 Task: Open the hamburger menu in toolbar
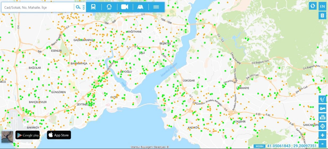(x=156, y=7)
